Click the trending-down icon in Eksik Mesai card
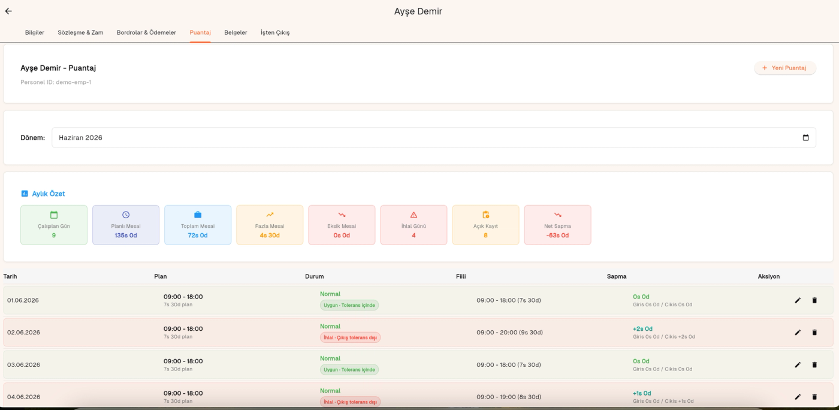The image size is (839, 410). coord(342,215)
